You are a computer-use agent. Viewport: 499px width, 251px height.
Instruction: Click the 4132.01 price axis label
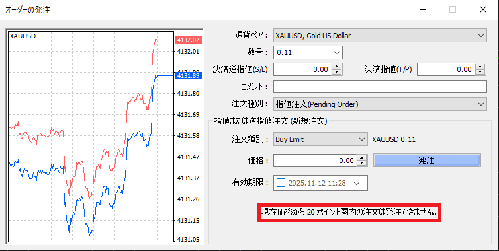tap(188, 51)
